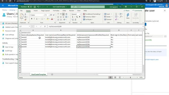Open Conditional Formatting dropdown
Viewport: 169px width, 95px height.
click(92, 14)
